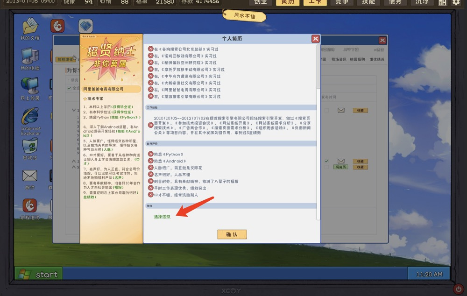Viewport: 467px width, 296px height.
Task: Open the game settings gear icon
Action: click(456, 2)
